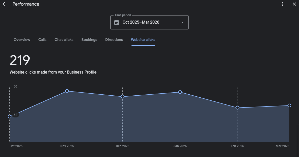View the Directions tab
The width and height of the screenshot is (299, 157).
(114, 40)
